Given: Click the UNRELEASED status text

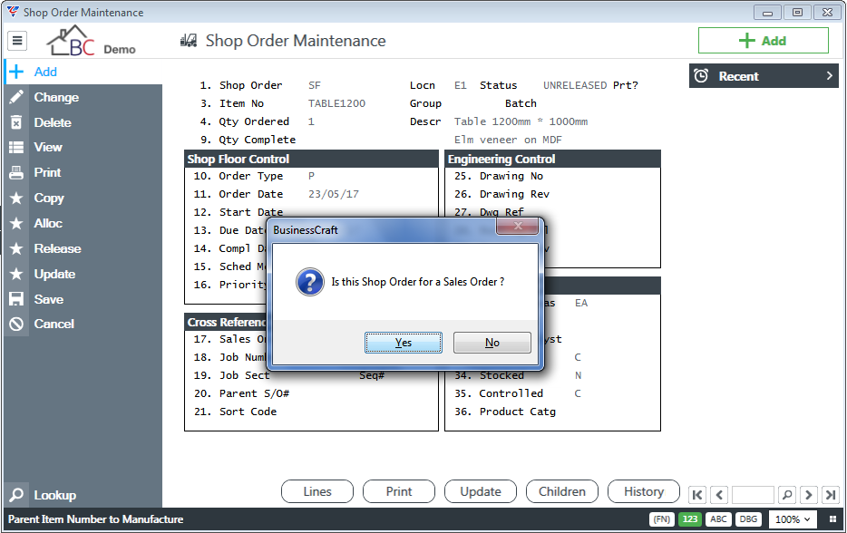Looking at the screenshot, I should [575, 85].
